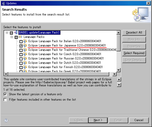The height and width of the screenshot is (127, 152).
Task: Select the BABEL update(Language Pack) row
Action: tap(39, 33)
